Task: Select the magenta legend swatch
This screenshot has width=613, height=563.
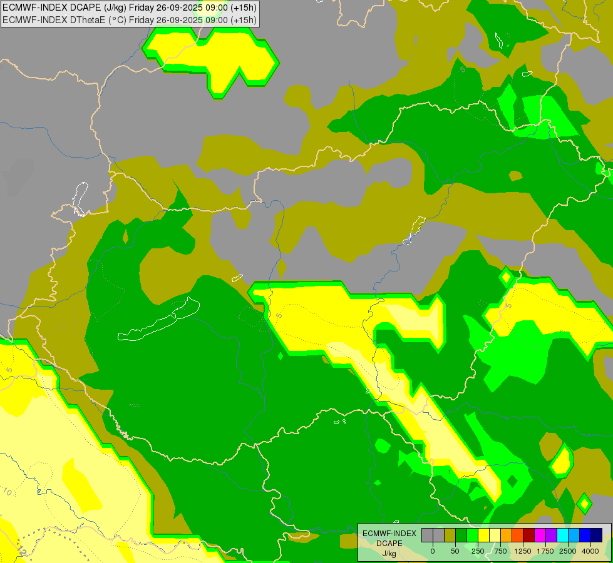Action: (x=540, y=535)
